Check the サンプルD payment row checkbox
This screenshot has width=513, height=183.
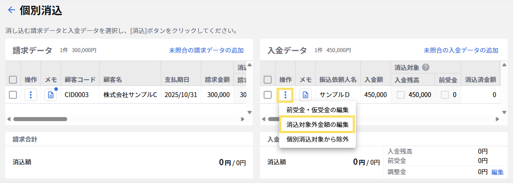pyautogui.click(x=268, y=95)
